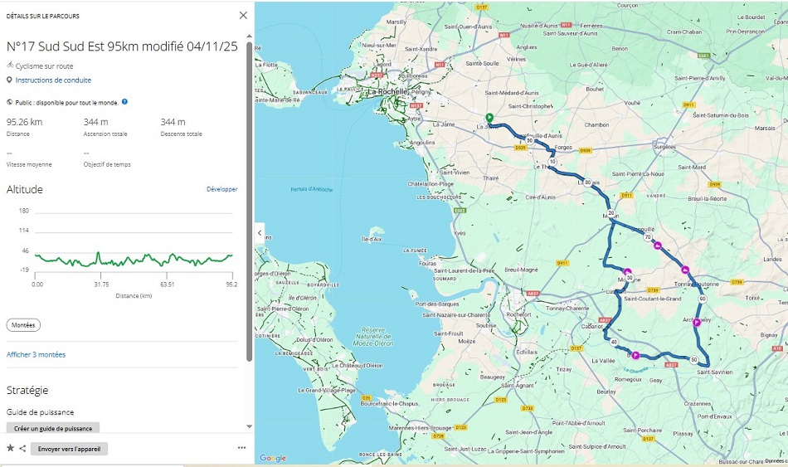
Task: Open the three-dot more options menu
Action: pos(242,448)
